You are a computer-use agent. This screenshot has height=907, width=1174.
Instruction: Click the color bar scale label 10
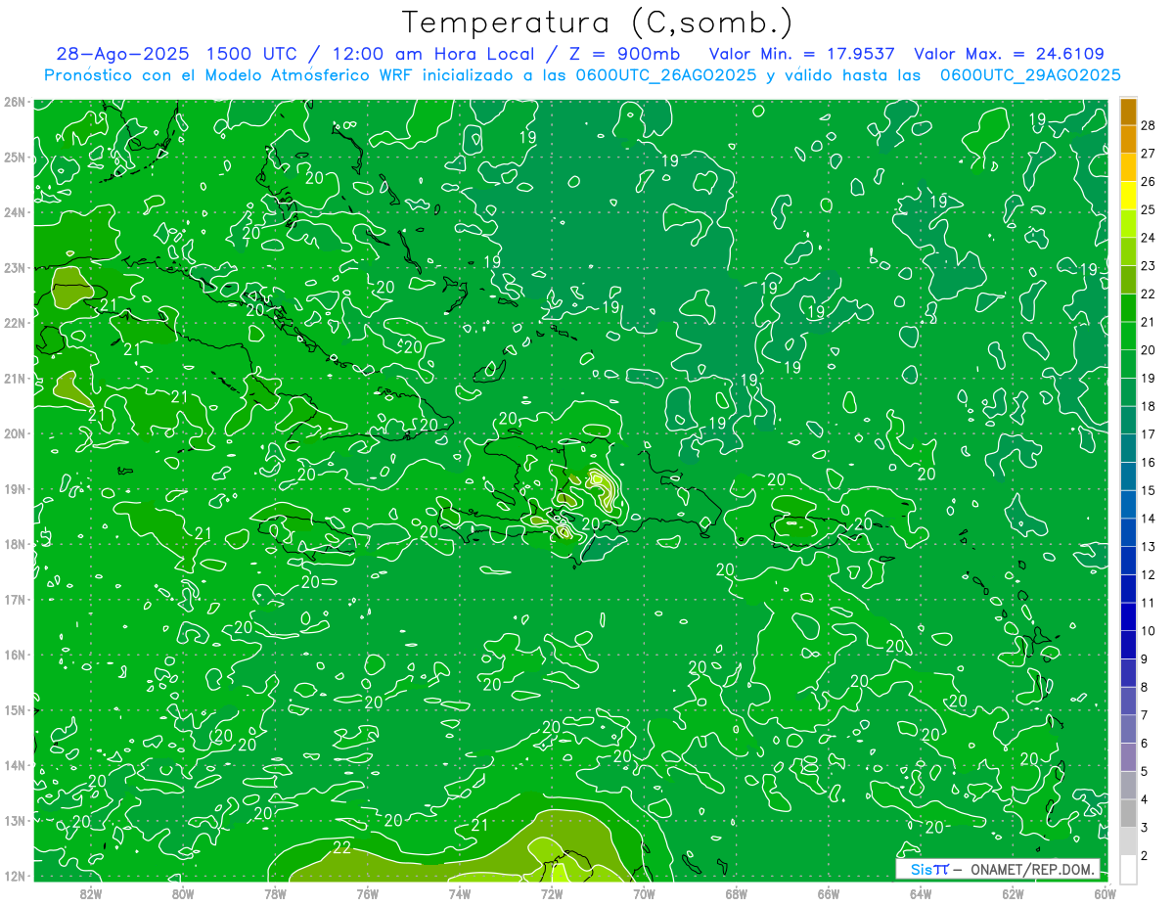pyautogui.click(x=1149, y=631)
